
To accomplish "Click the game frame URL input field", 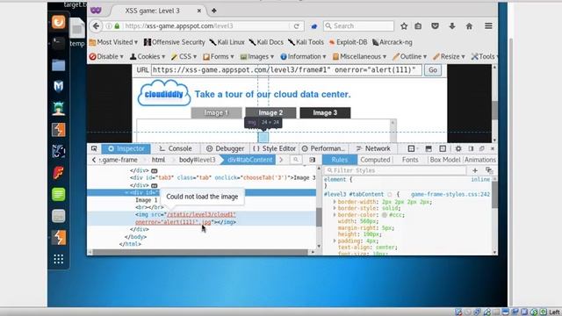I will 286,70.
